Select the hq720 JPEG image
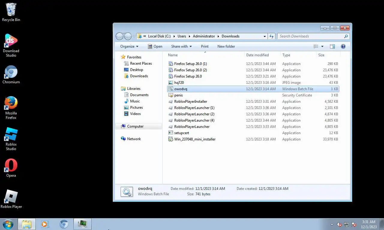Image resolution: width=384 pixels, height=230 pixels. pyautogui.click(x=253, y=83)
